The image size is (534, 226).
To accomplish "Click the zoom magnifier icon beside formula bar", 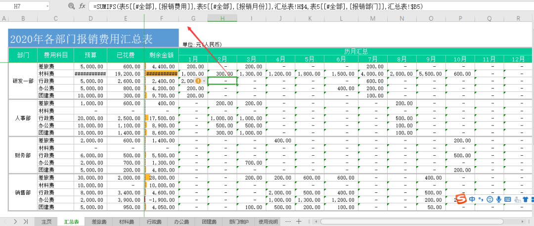I will coord(71,6).
